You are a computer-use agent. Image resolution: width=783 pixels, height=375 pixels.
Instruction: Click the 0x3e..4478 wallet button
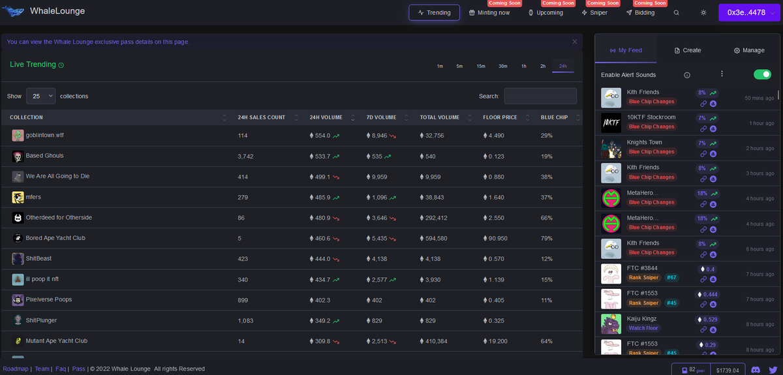pos(750,12)
